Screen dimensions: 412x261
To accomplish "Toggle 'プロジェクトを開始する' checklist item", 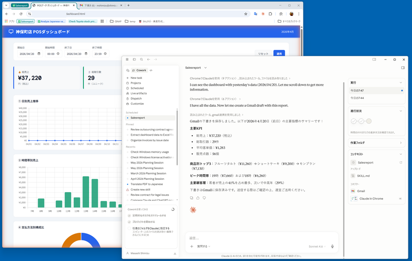I will (x=129, y=221).
